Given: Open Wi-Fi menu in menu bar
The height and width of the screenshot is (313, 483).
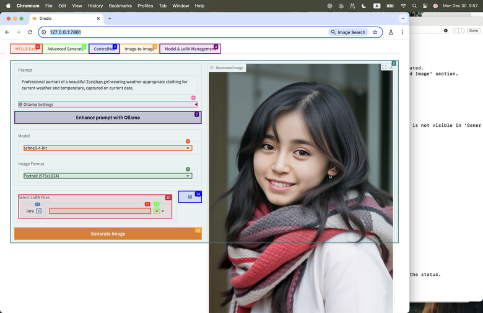Looking at the screenshot, I should tap(403, 6).
